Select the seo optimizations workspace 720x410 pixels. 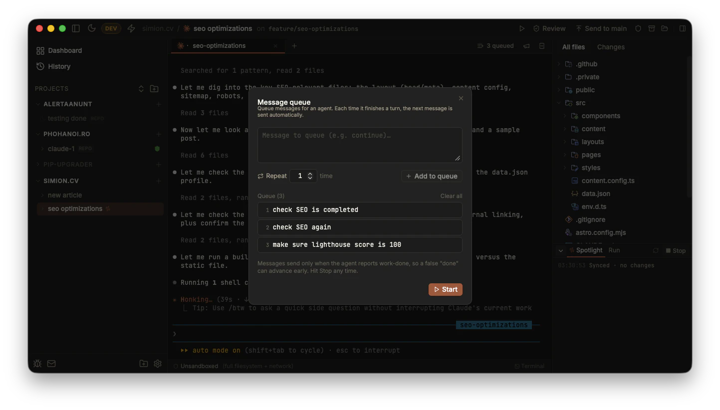point(100,209)
